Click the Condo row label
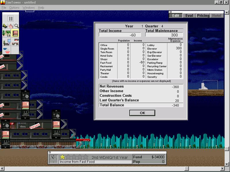The image size is (230, 172). [104, 77]
